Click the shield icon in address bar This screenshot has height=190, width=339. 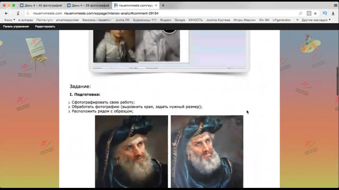click(x=309, y=13)
